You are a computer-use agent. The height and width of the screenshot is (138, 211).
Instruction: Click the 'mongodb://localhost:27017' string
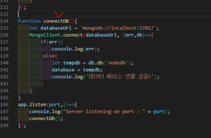[x=118, y=28]
